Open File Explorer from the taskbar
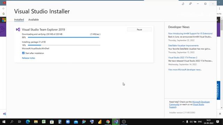 [36, 122]
